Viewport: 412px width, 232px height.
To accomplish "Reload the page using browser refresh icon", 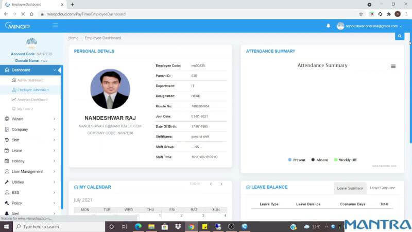I will click(23, 14).
